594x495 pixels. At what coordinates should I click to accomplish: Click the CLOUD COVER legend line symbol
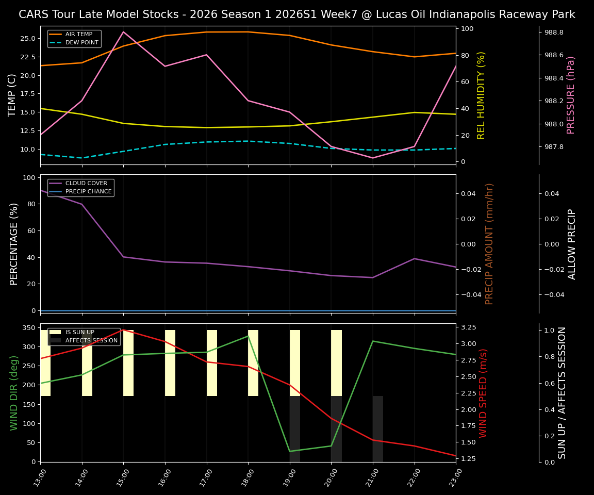[57, 183]
